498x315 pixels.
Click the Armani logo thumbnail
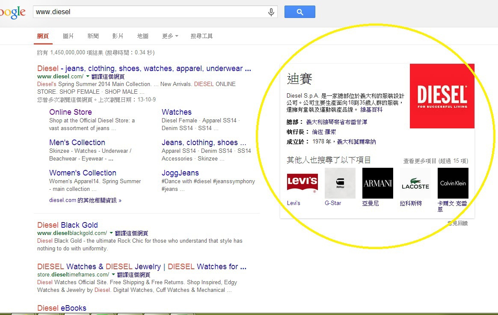click(x=377, y=183)
